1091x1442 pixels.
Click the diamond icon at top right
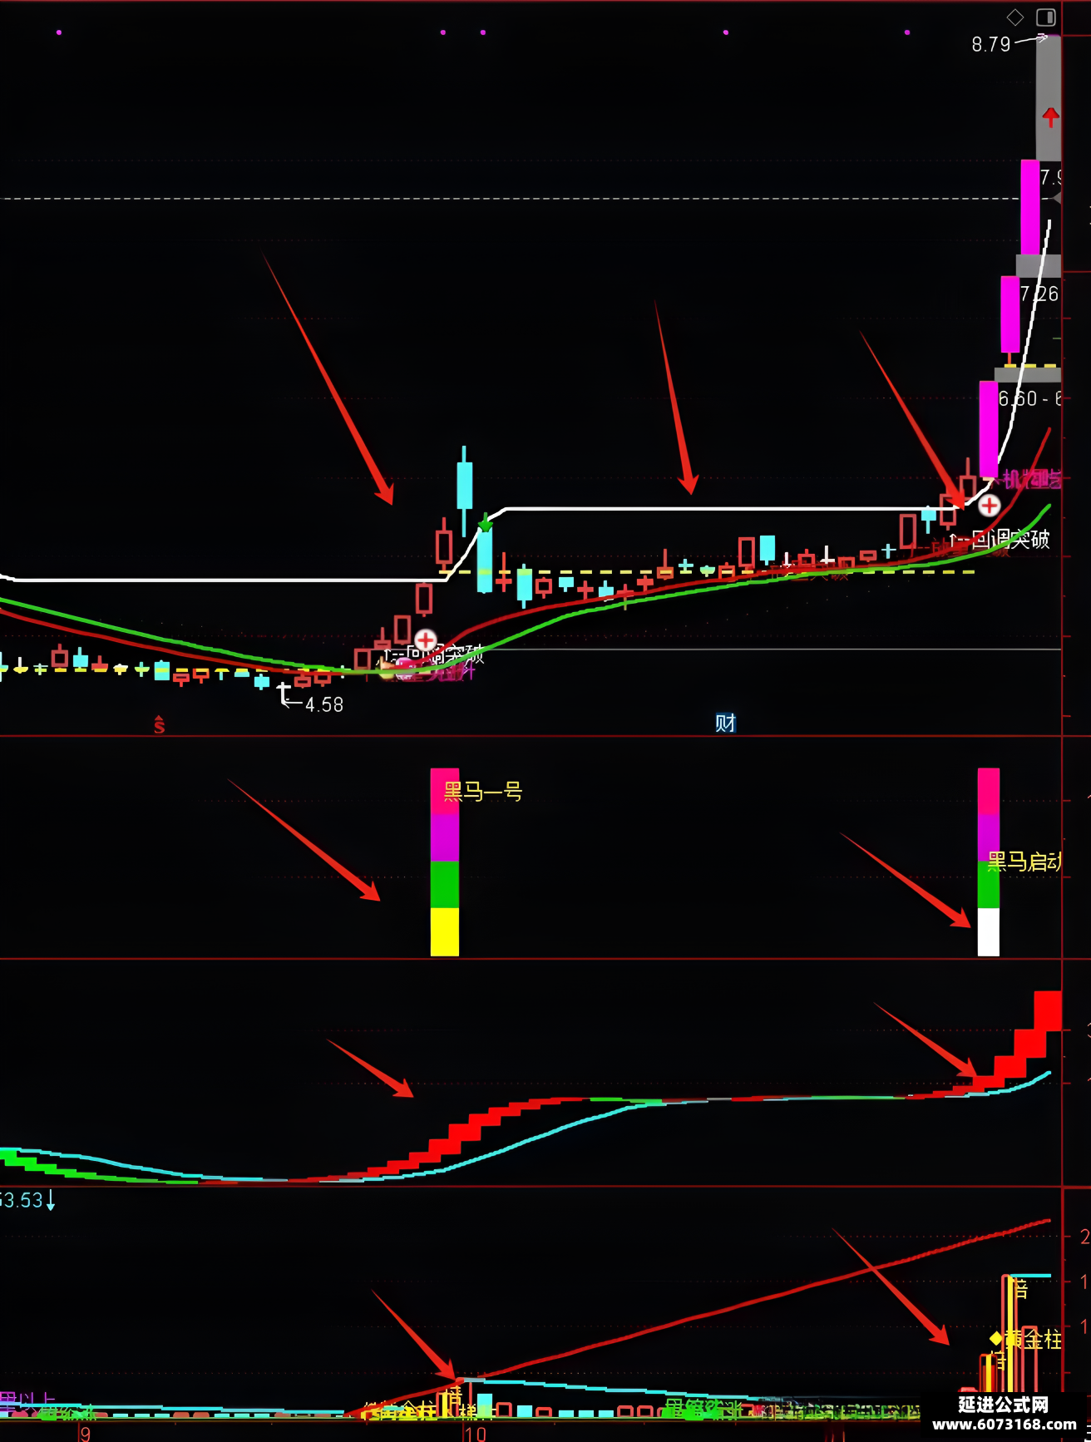(1015, 17)
